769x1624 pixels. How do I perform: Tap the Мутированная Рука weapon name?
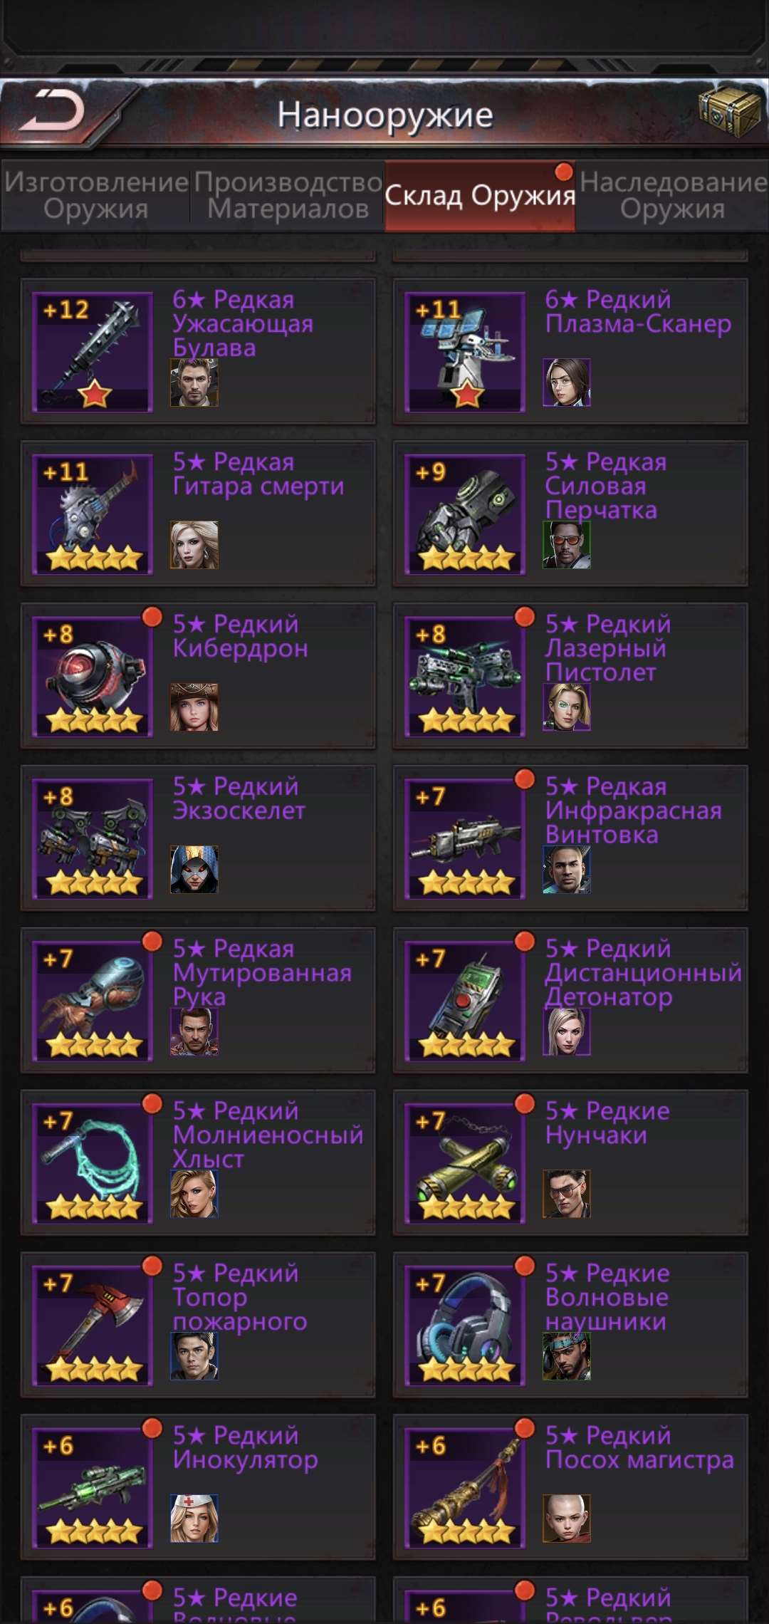click(x=262, y=973)
